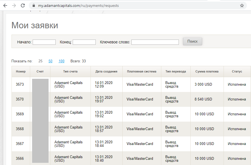Click 10 000 USD in row 3566
The image size is (251, 165).
coord(204,159)
